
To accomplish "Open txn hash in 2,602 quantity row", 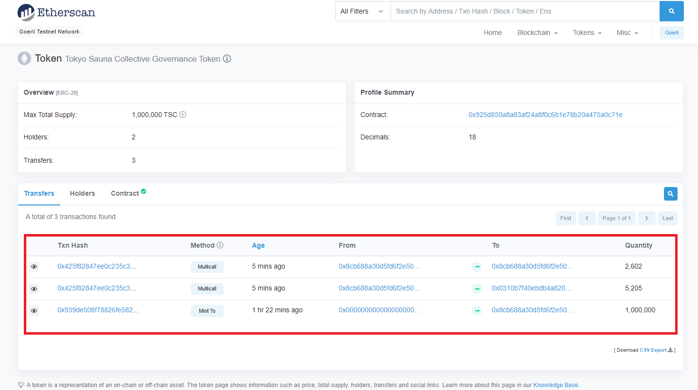I will click(97, 266).
